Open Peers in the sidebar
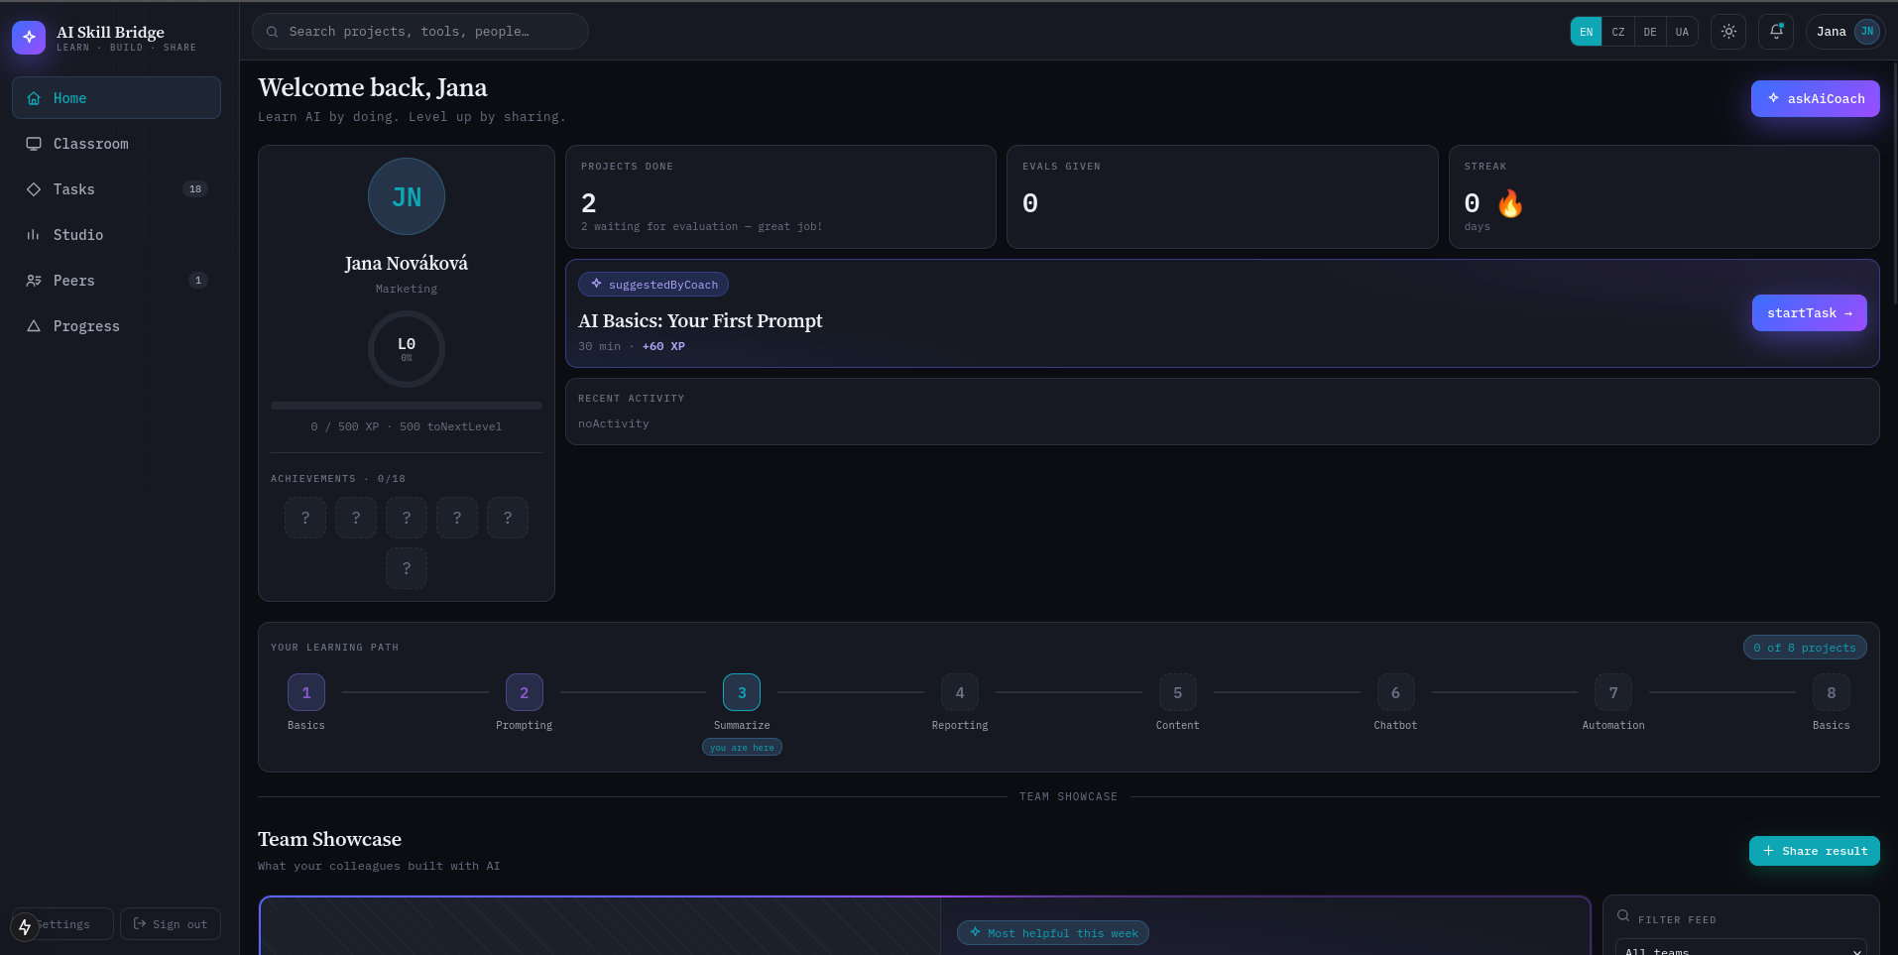Viewport: 1898px width, 955px height. coord(116,281)
